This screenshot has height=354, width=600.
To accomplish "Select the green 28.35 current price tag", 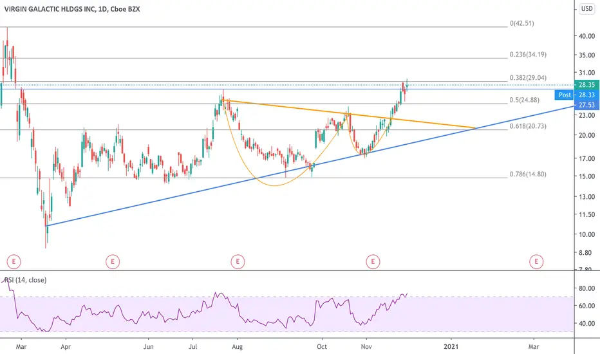I will pos(586,85).
